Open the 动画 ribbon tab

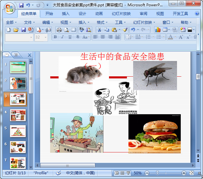pyautogui.click(x=99, y=13)
